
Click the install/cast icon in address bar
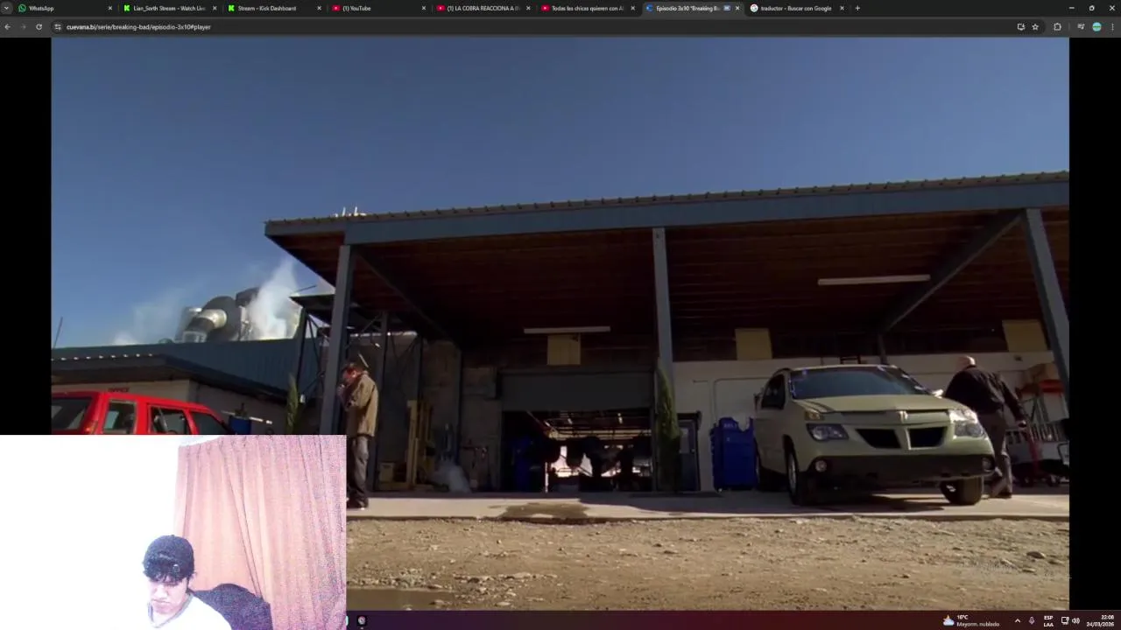coord(1020,27)
